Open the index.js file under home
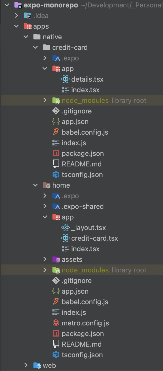Viewport: 163px width, 371px height. (x=74, y=312)
